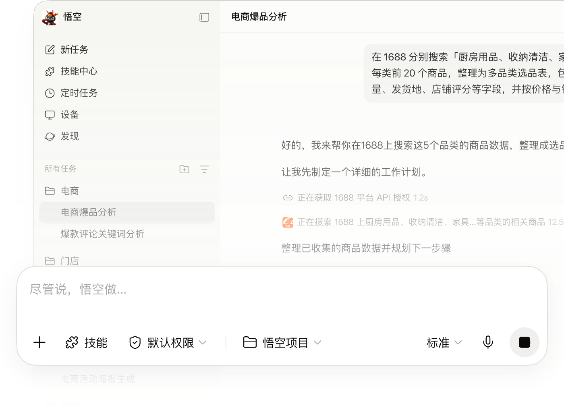Viewport: 564px width, 414px height.
Task: Start a 新任务 with the pencil icon
Action: (x=50, y=50)
